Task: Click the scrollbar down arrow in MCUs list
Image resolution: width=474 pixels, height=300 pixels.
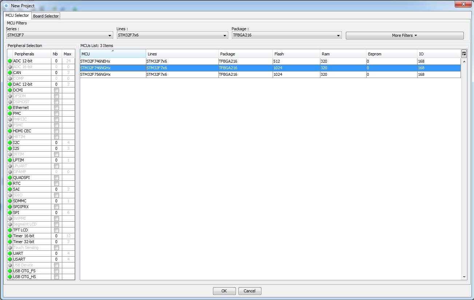Action: (464, 277)
